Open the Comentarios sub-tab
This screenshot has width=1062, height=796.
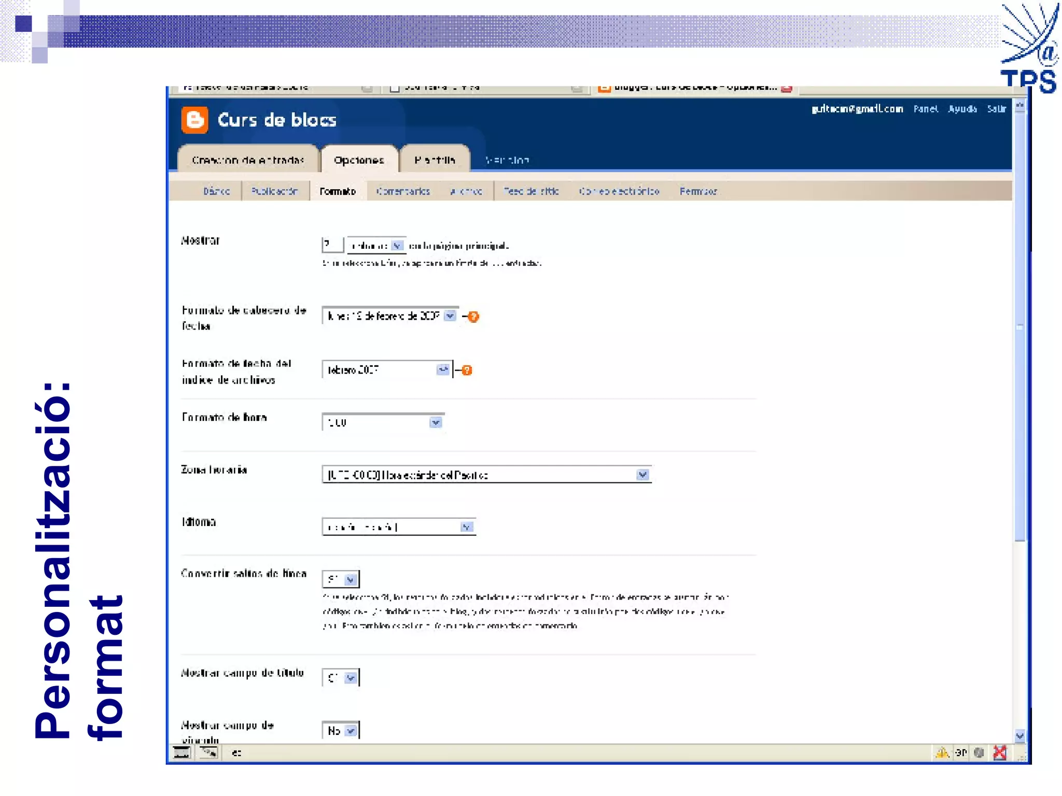[x=403, y=191]
